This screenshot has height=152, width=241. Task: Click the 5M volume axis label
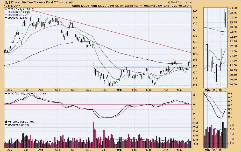[x=196, y=144]
